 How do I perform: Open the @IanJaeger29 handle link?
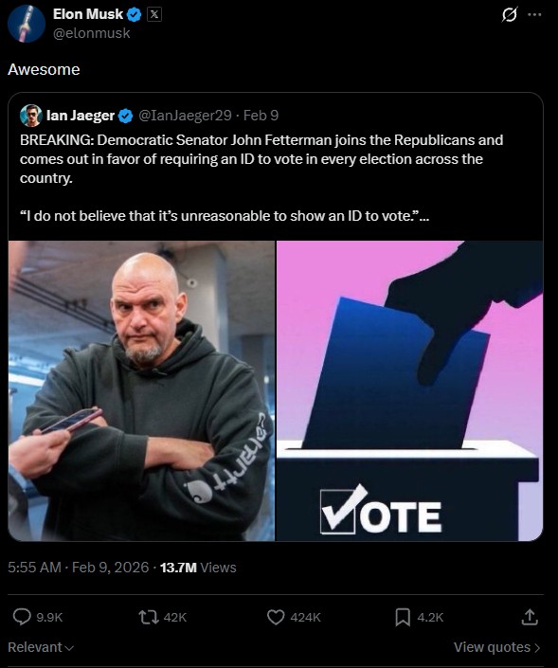(x=186, y=116)
